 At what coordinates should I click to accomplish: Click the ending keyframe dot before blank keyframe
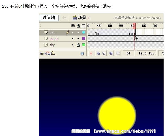(132, 34)
